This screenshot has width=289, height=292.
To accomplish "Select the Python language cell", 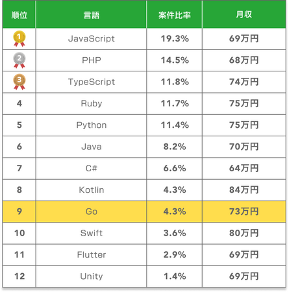I will pyautogui.click(x=92, y=125).
